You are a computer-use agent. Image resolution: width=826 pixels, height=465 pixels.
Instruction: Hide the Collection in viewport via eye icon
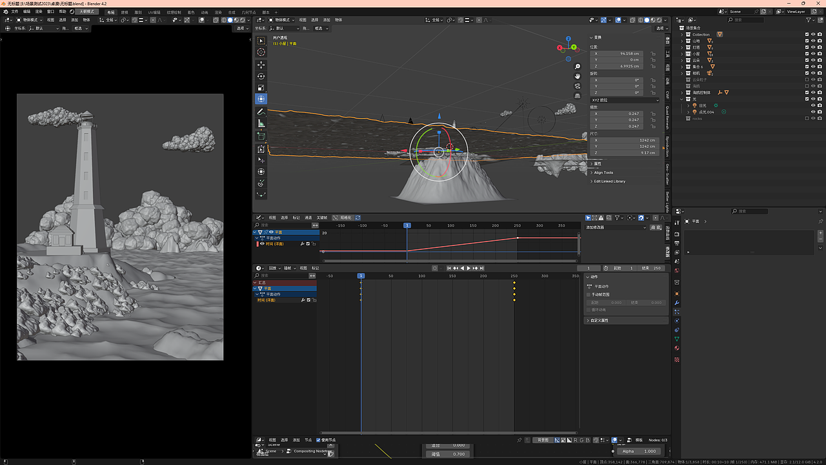pyautogui.click(x=813, y=34)
